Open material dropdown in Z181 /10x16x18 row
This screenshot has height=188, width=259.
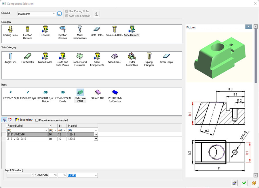coord(96,139)
